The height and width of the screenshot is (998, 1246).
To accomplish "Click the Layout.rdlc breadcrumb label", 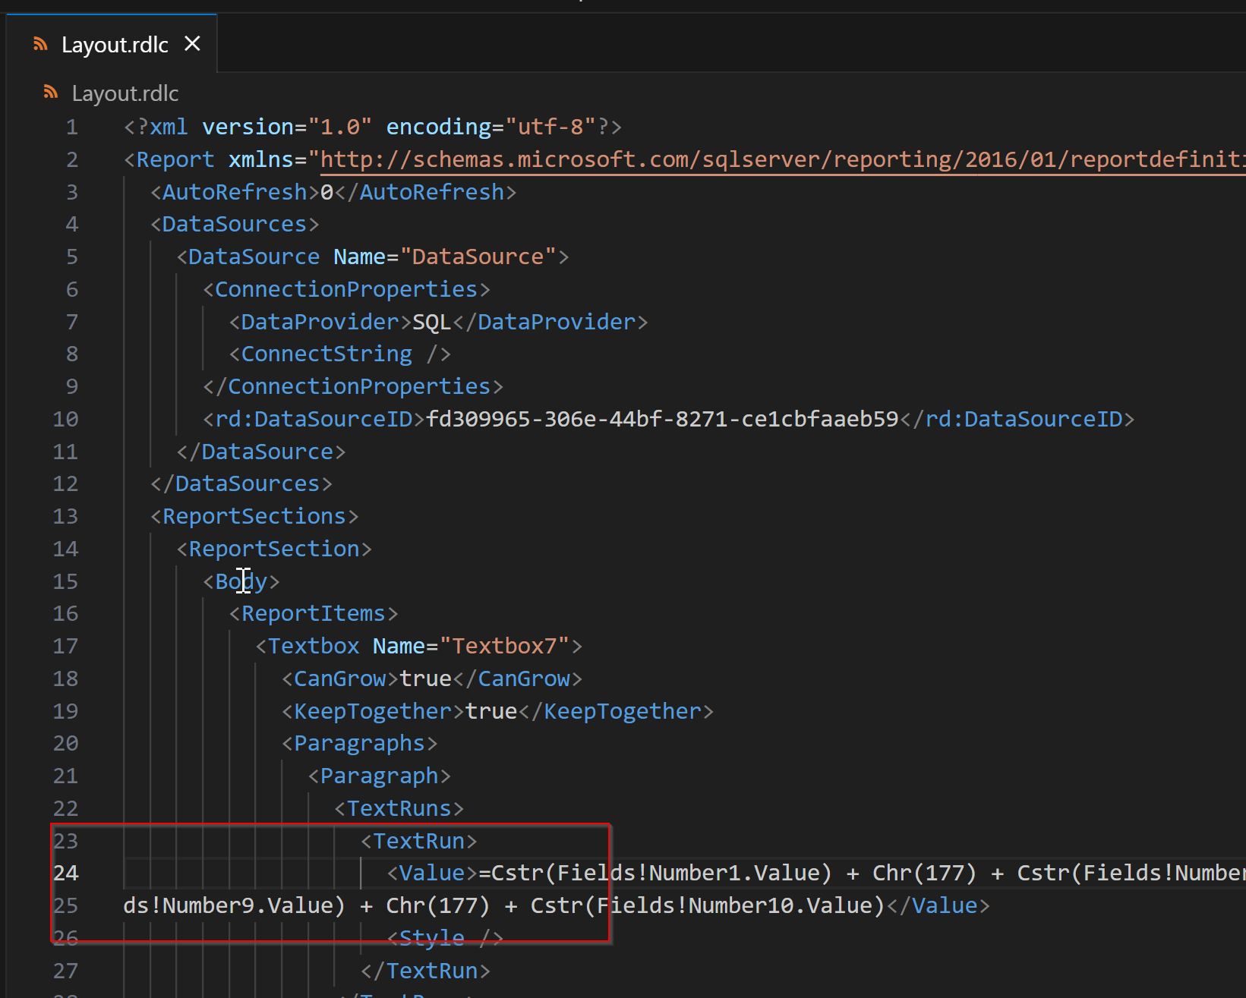I will coord(125,93).
